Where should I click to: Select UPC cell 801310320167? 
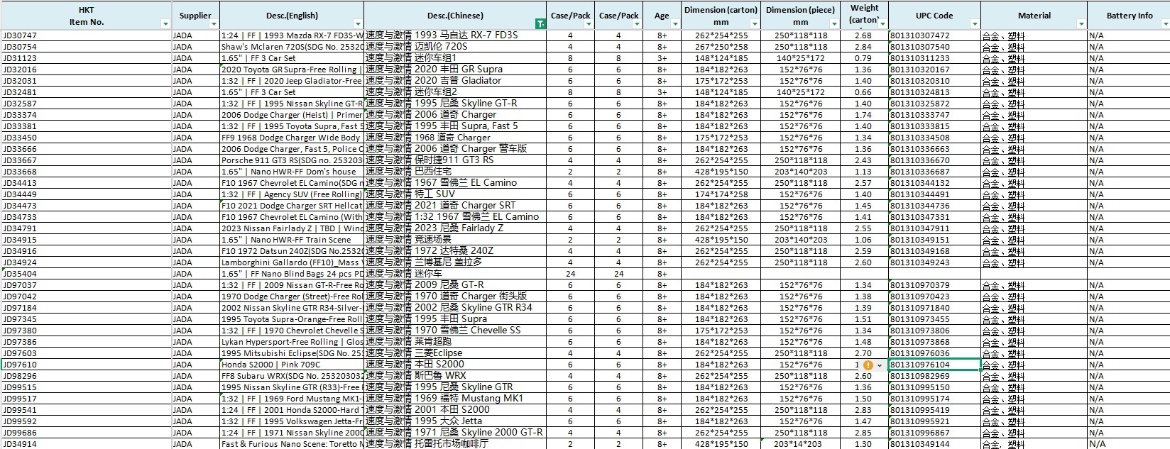(934, 70)
